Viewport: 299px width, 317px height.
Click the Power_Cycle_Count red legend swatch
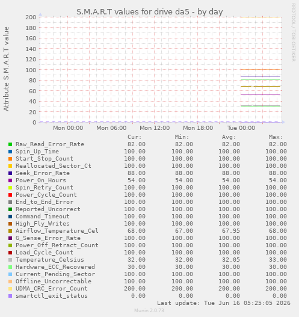pyautogui.click(x=10, y=195)
